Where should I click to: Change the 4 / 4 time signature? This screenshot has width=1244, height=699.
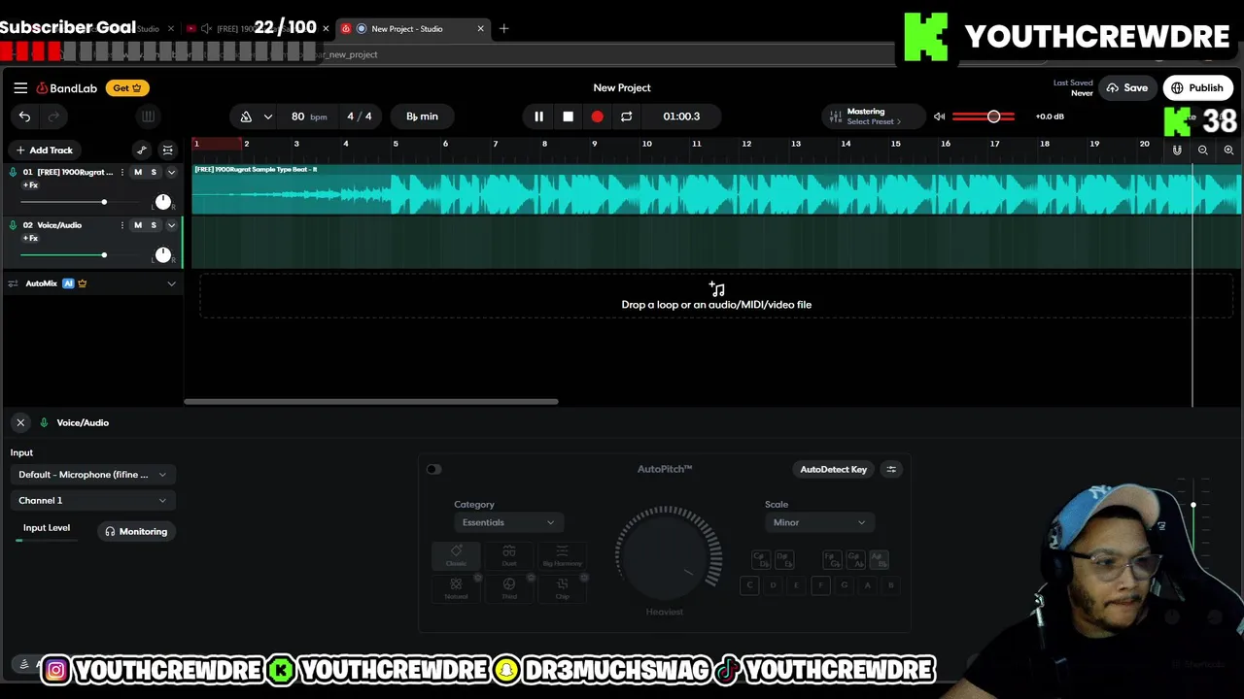tap(359, 116)
